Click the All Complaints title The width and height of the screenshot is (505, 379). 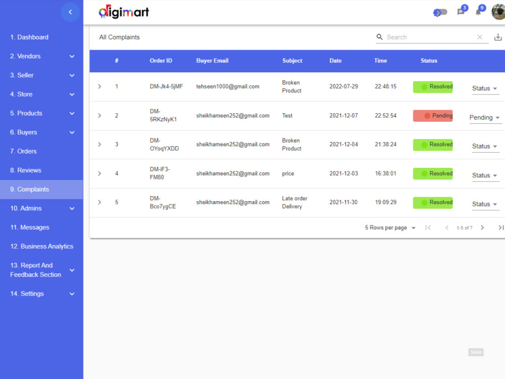119,37
